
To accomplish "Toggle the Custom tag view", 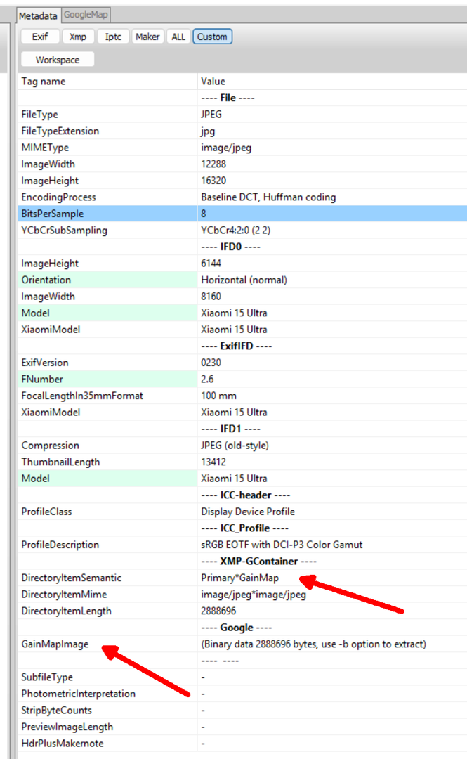I will tap(212, 37).
